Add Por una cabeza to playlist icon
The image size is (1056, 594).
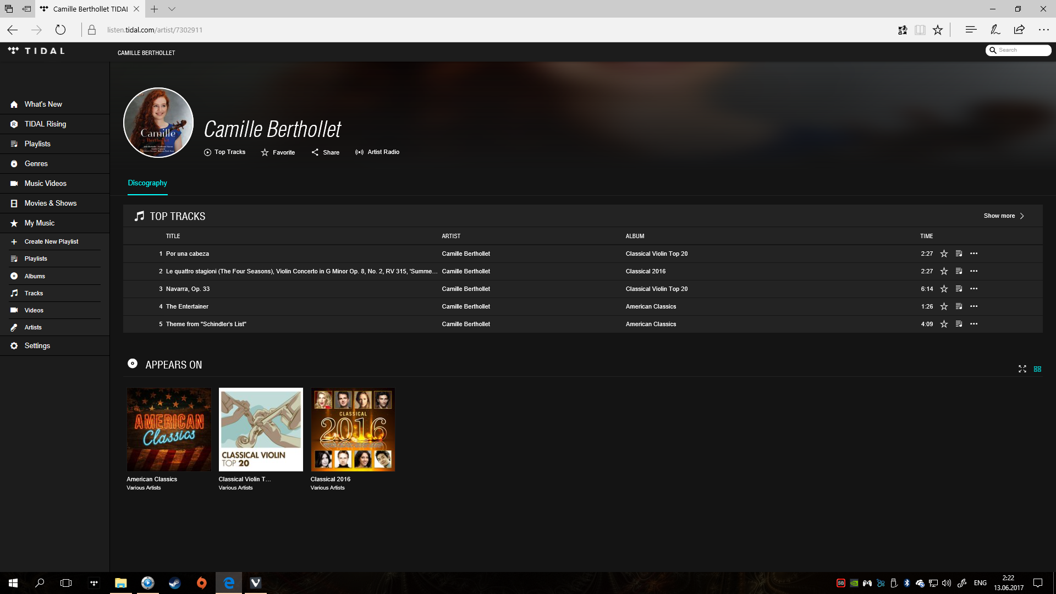coord(959,254)
